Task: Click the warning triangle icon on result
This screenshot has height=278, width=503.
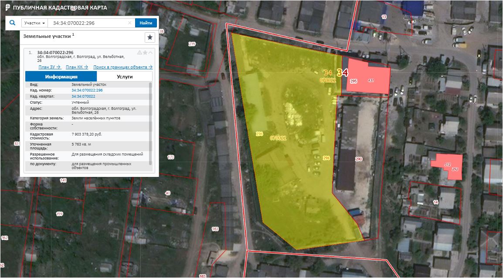Action: (139, 53)
